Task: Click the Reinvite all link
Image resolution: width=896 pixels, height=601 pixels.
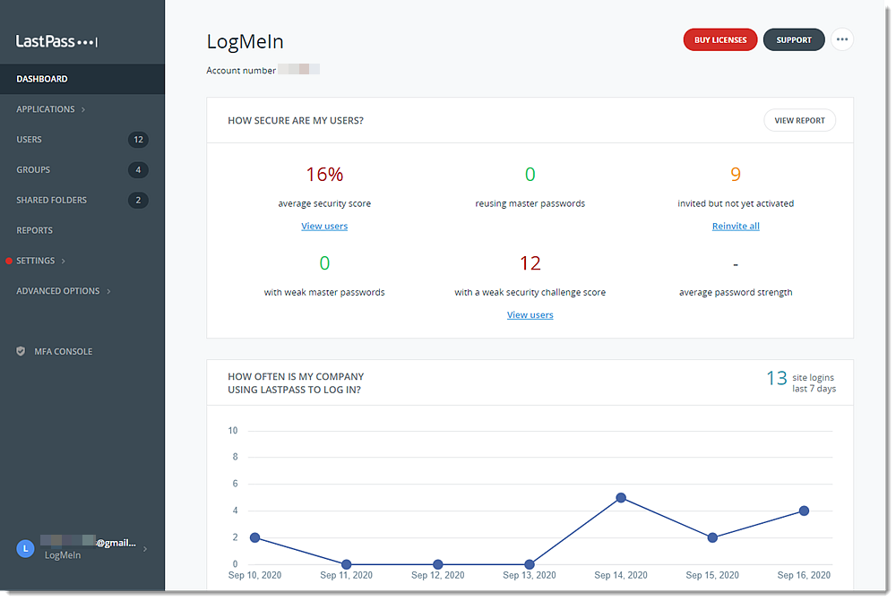Action: [736, 227]
